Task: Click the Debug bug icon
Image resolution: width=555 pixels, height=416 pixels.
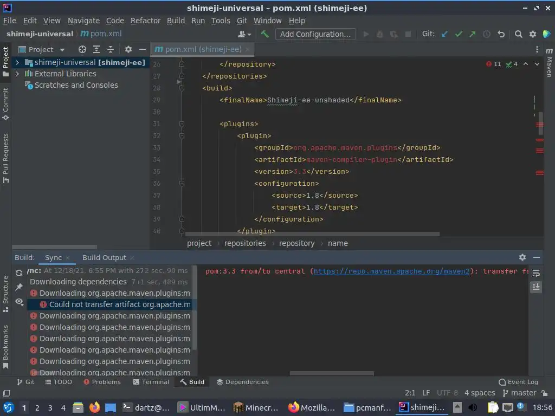Action: tap(380, 34)
